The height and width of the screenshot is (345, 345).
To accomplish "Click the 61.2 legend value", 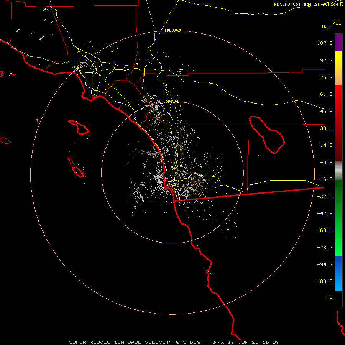I will [326, 94].
